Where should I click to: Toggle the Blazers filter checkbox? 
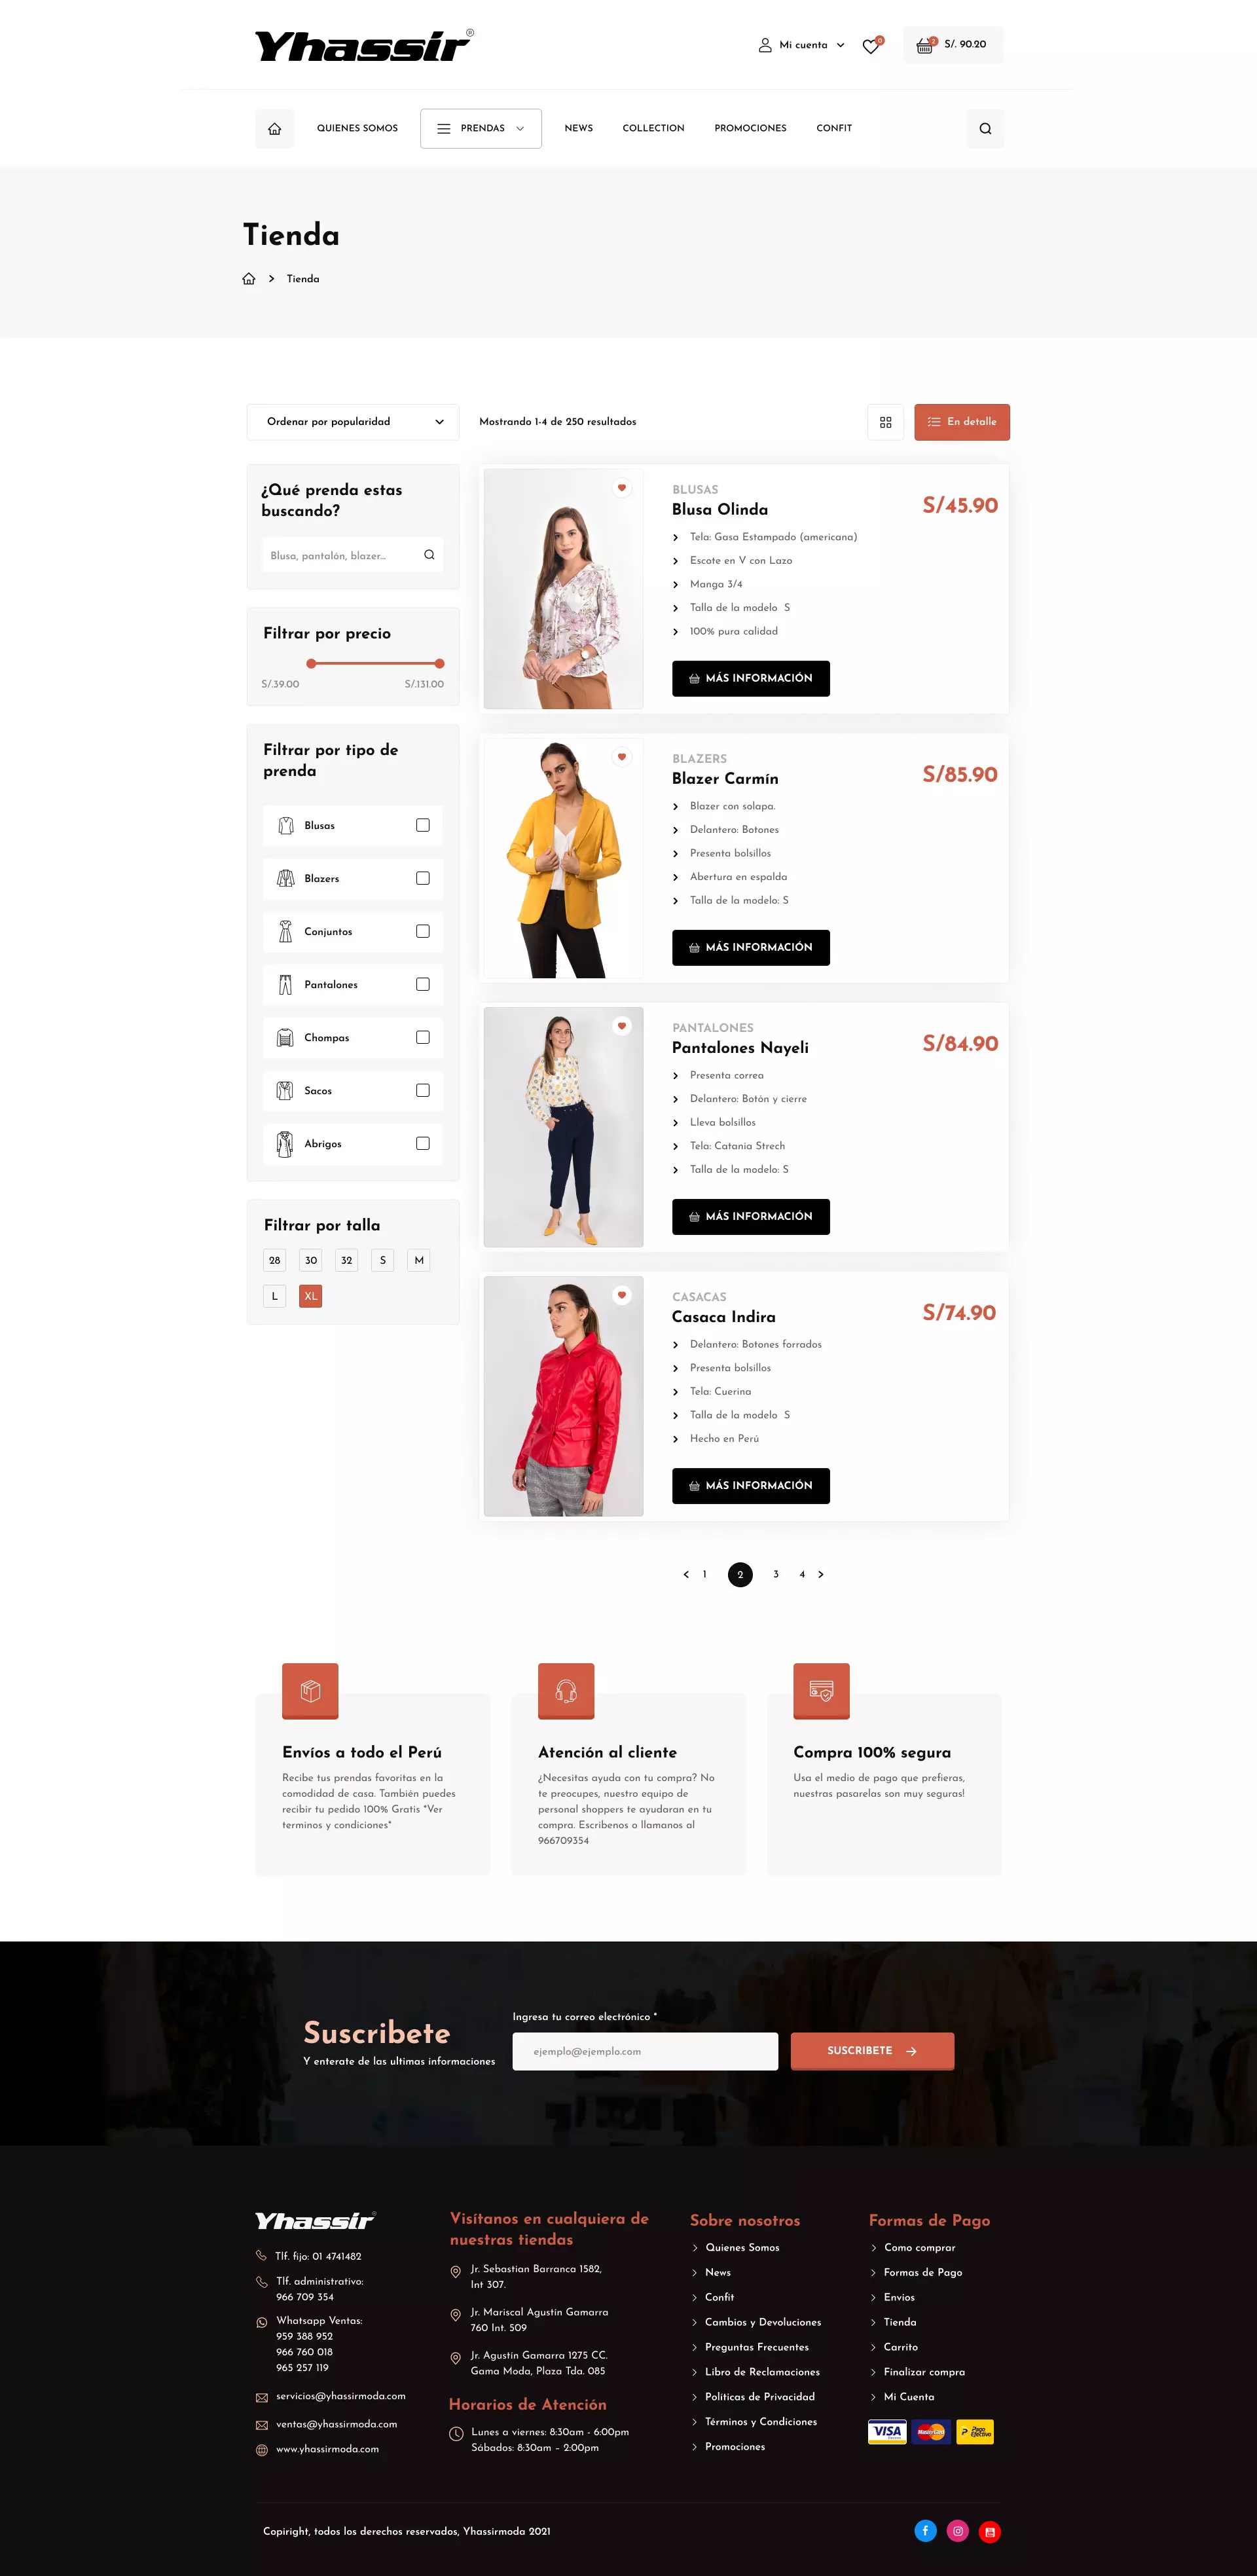[424, 877]
